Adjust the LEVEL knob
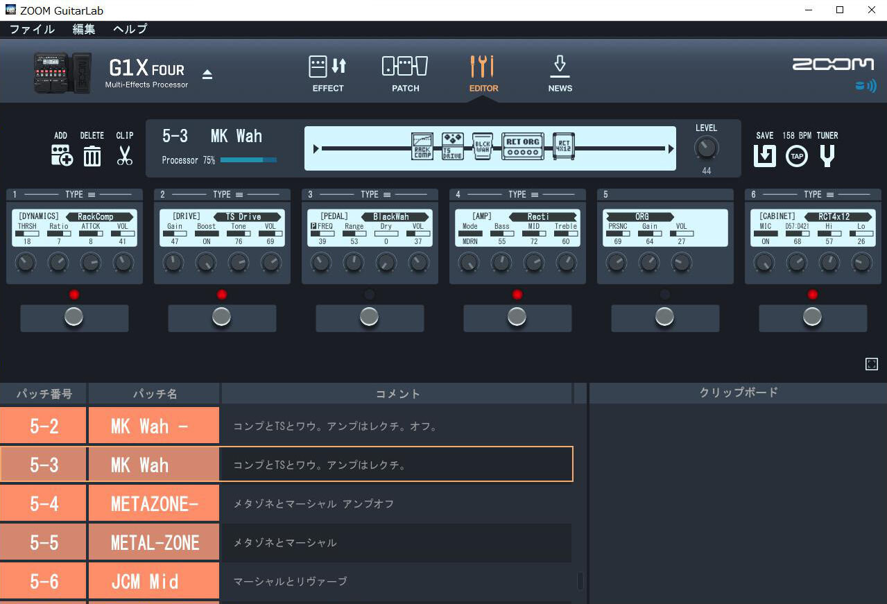 (706, 148)
